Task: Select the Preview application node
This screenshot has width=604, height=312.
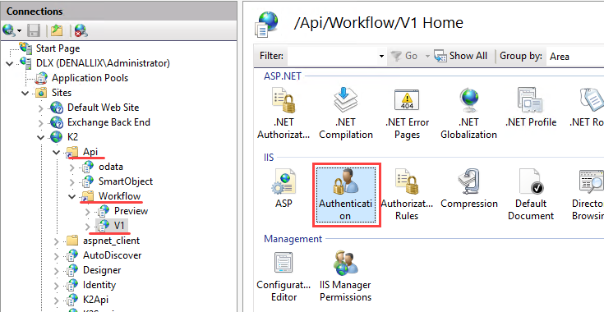Action: pos(131,211)
